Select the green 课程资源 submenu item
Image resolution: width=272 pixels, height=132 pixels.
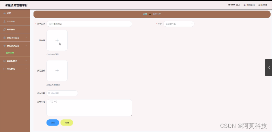tap(10, 53)
